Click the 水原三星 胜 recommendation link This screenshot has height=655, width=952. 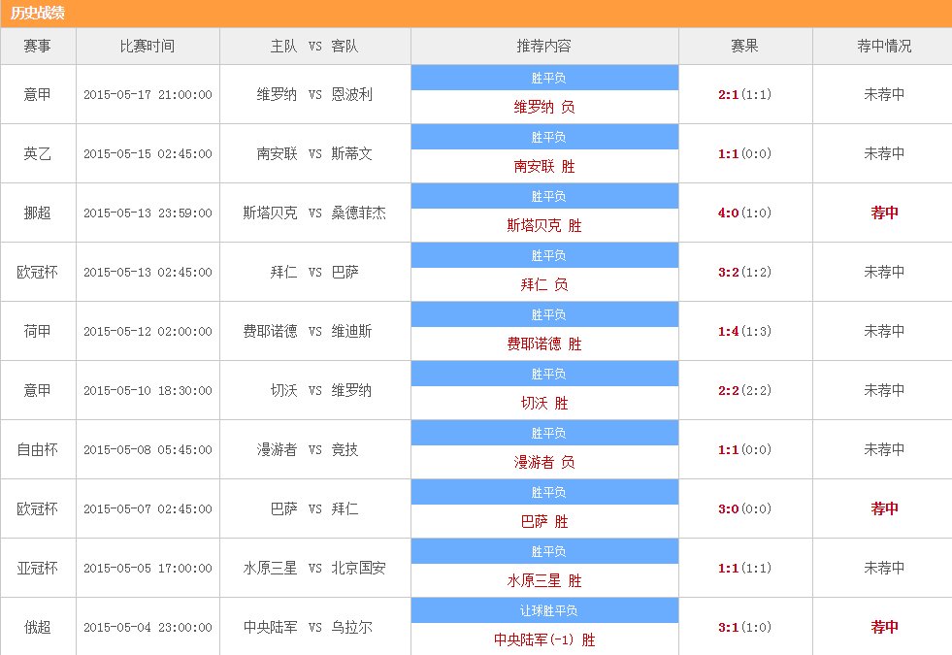(x=546, y=580)
